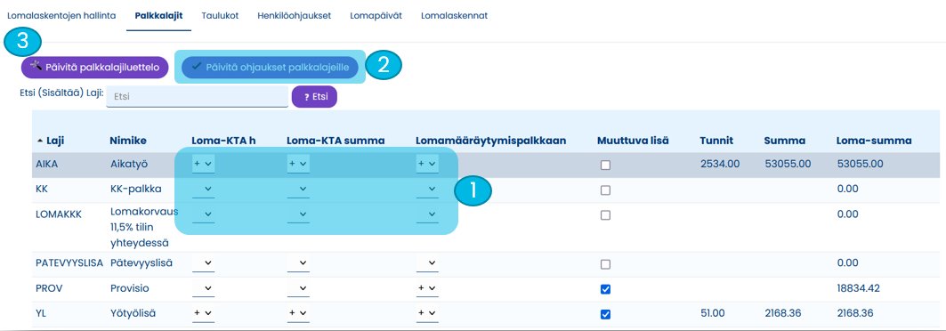Open Lomamääräytymispalkkaan dropdown for PATEVYYSLISA
Screen dimensions: 946x331
[x=427, y=263]
